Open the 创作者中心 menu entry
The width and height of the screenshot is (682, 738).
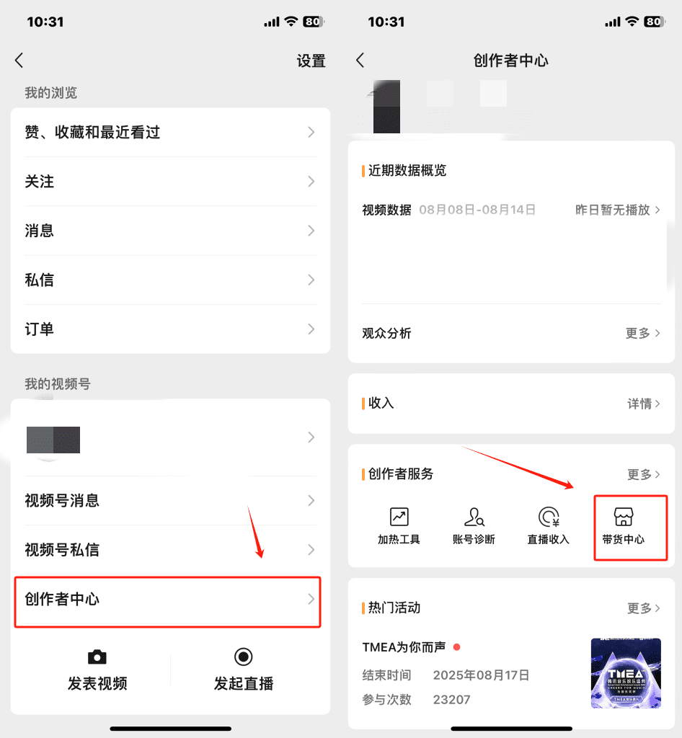coord(167,602)
